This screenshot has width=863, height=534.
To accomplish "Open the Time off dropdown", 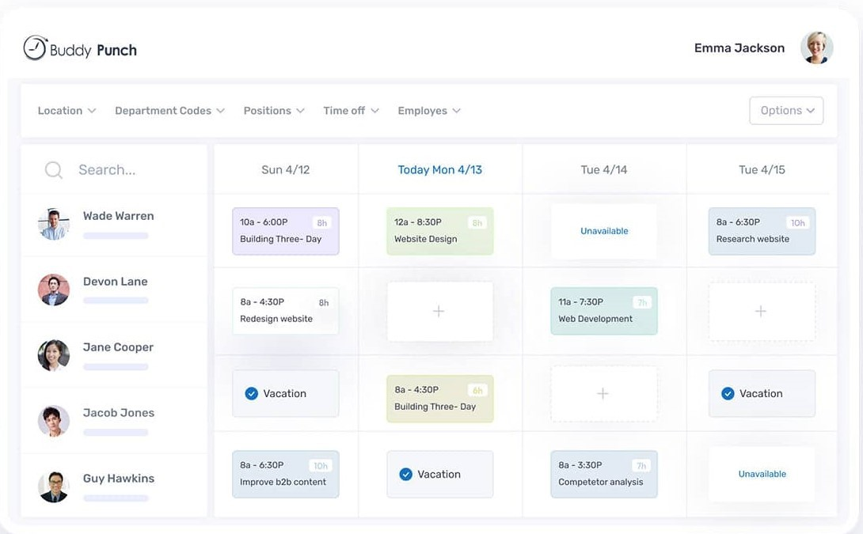I will click(x=351, y=111).
